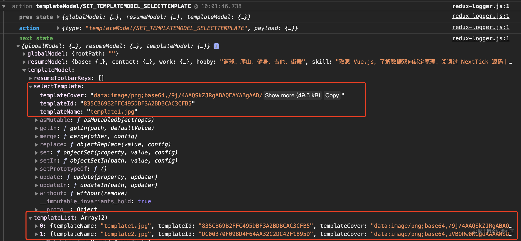
Task: Open redux-logger.js link on next state row
Action: (x=480, y=38)
